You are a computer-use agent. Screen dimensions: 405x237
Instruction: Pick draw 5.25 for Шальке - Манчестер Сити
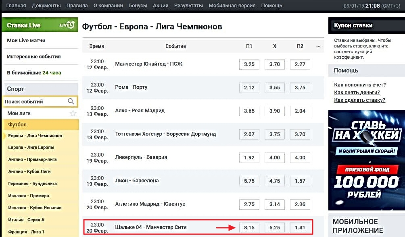click(275, 228)
